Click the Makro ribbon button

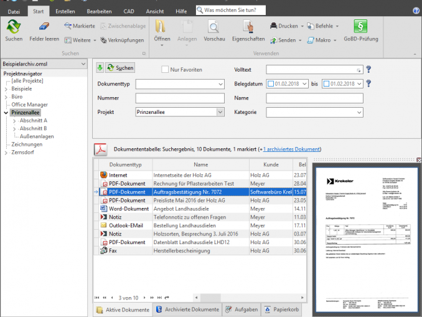point(319,40)
